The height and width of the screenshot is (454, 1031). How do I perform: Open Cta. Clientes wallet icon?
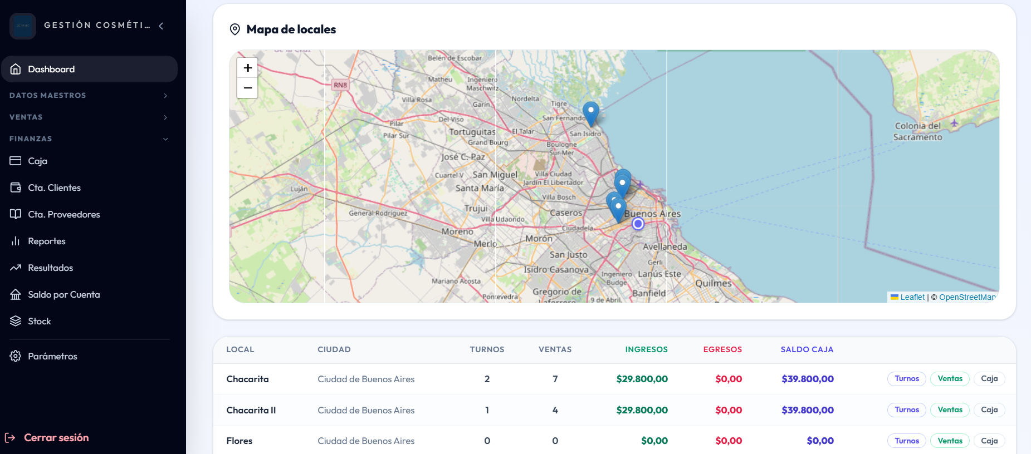click(16, 187)
